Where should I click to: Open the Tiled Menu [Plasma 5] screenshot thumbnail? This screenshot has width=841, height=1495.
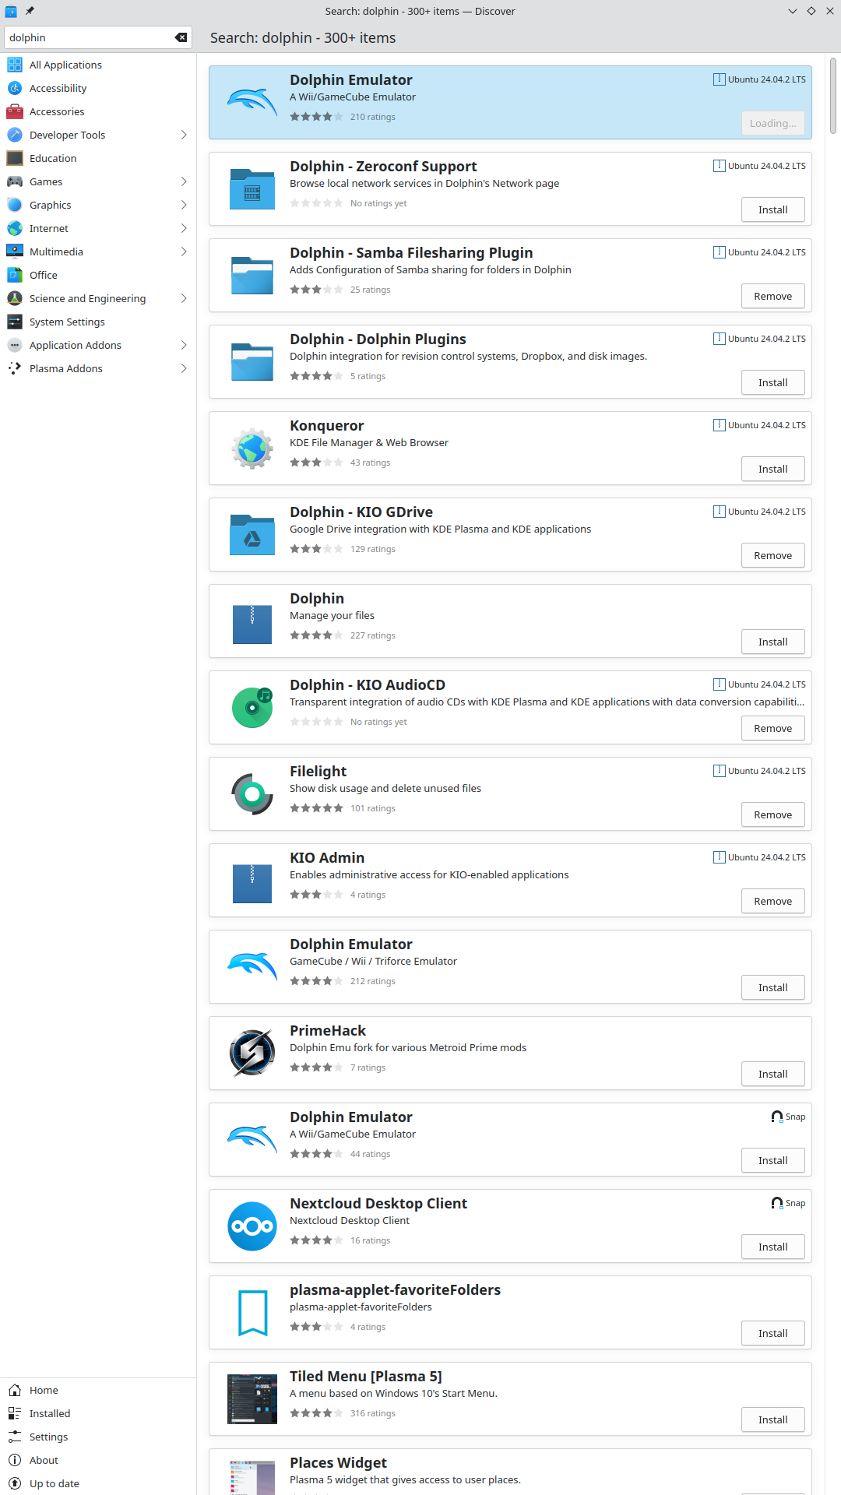[252, 1398]
